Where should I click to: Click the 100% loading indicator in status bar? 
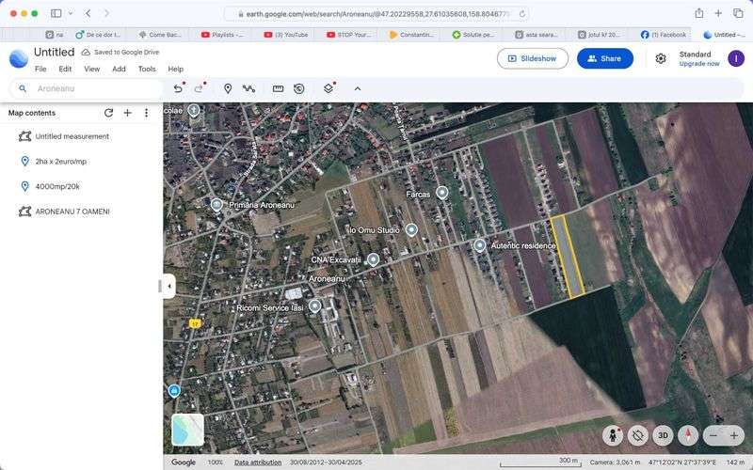coord(216,462)
